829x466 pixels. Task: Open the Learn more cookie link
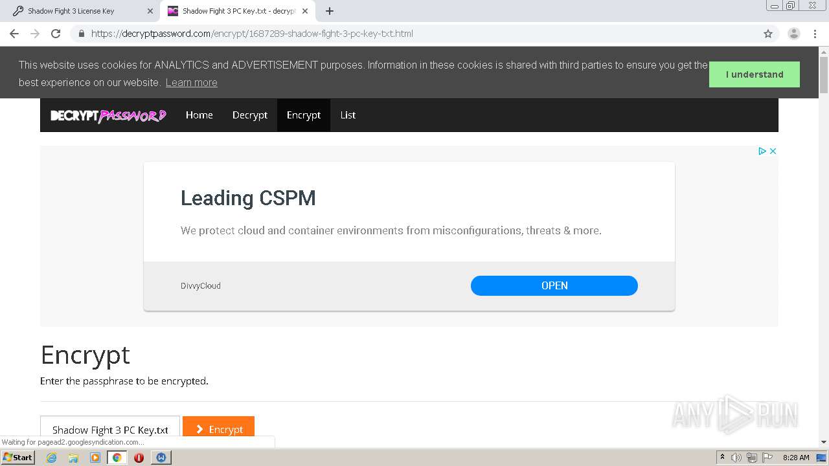(191, 82)
